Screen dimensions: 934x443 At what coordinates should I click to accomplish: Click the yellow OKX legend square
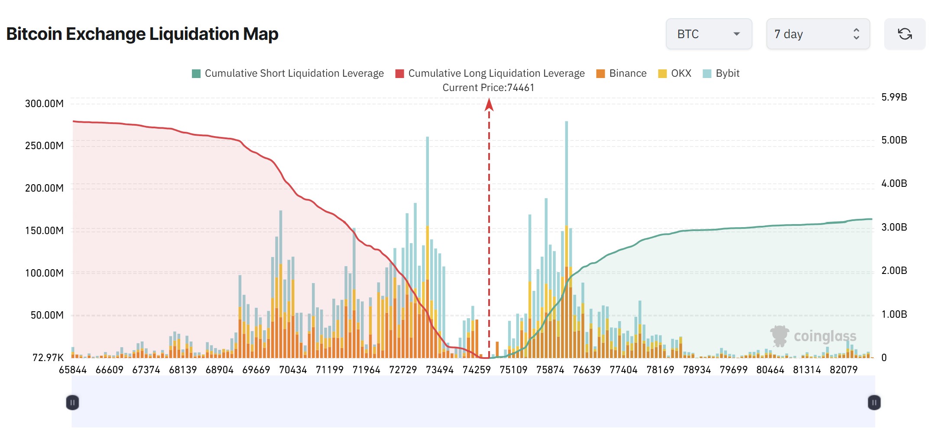click(x=662, y=73)
